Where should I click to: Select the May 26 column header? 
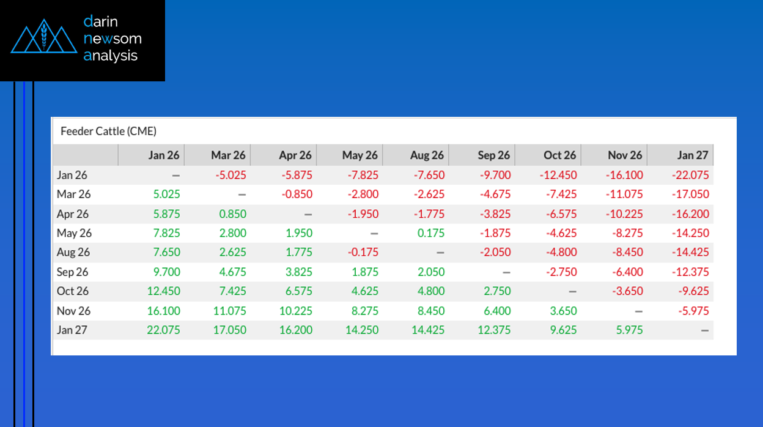pos(359,155)
